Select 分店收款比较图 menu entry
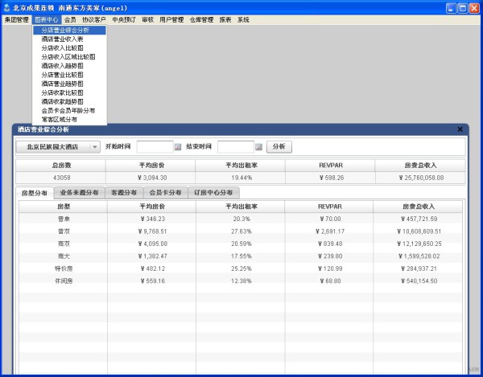 coord(69,92)
